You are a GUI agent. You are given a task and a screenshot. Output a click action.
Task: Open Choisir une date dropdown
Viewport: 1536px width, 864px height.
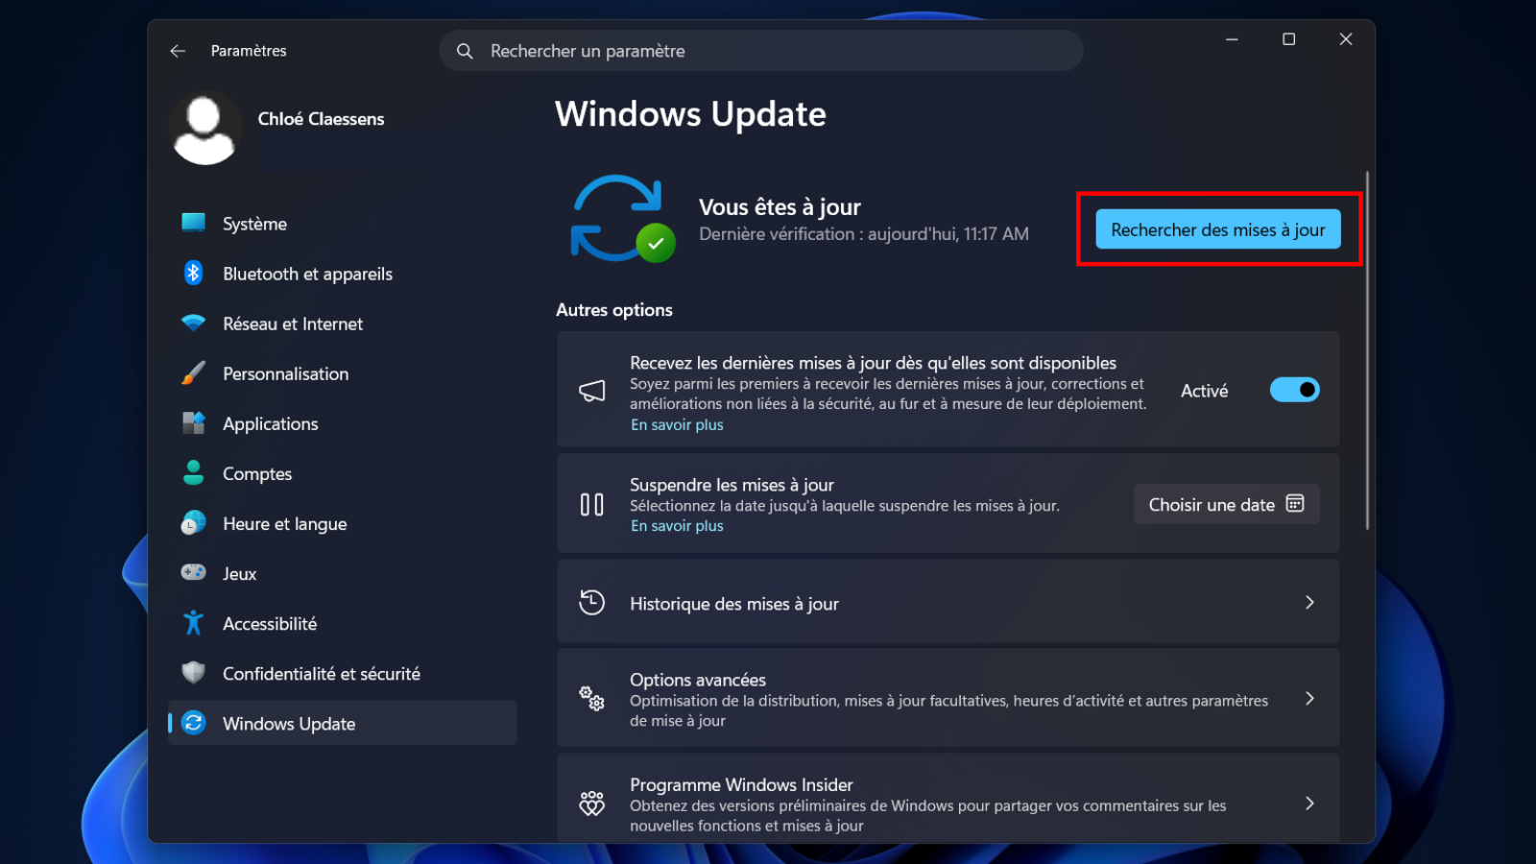(1227, 504)
